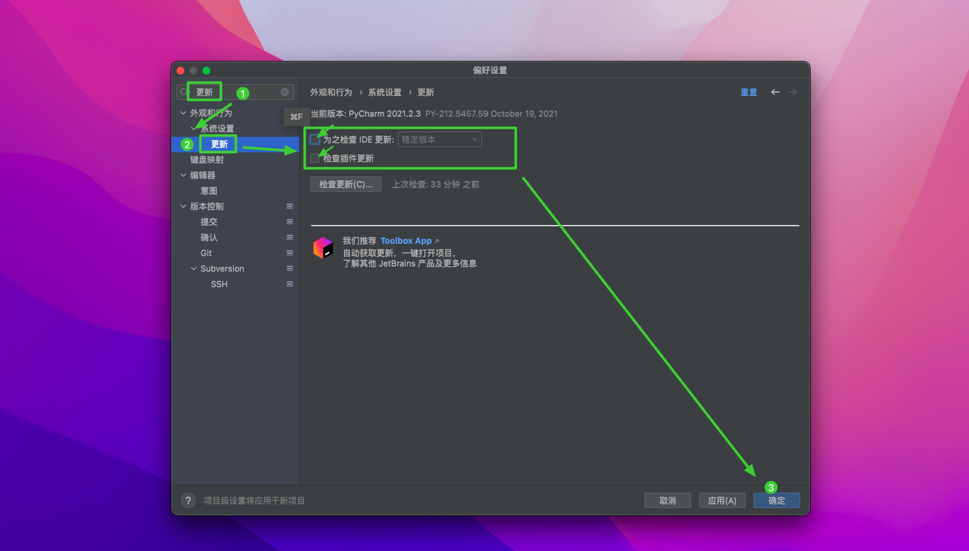Click 更新 breadcrumb
This screenshot has width=969, height=551.
click(x=426, y=92)
